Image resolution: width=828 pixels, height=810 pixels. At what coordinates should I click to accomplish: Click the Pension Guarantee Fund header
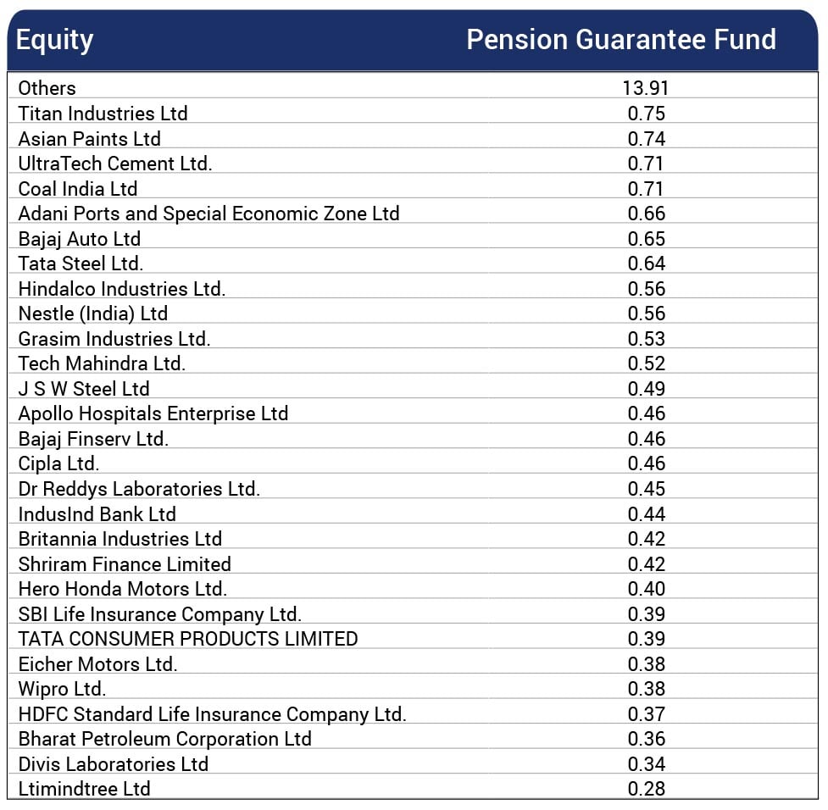pyautogui.click(x=620, y=40)
